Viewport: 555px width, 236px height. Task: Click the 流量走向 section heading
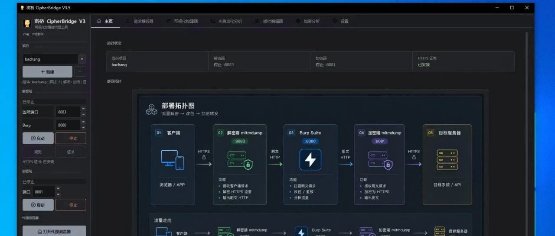(x=163, y=221)
